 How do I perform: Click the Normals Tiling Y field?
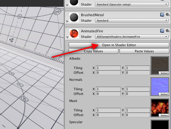tap(137, 89)
